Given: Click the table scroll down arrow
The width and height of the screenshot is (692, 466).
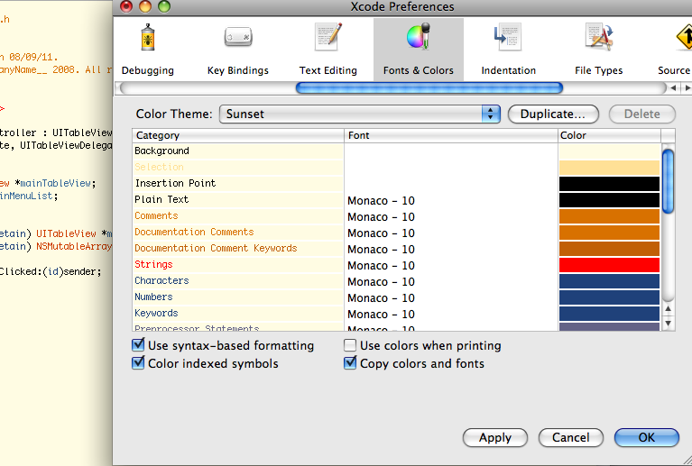Looking at the screenshot, I should coord(669,323).
